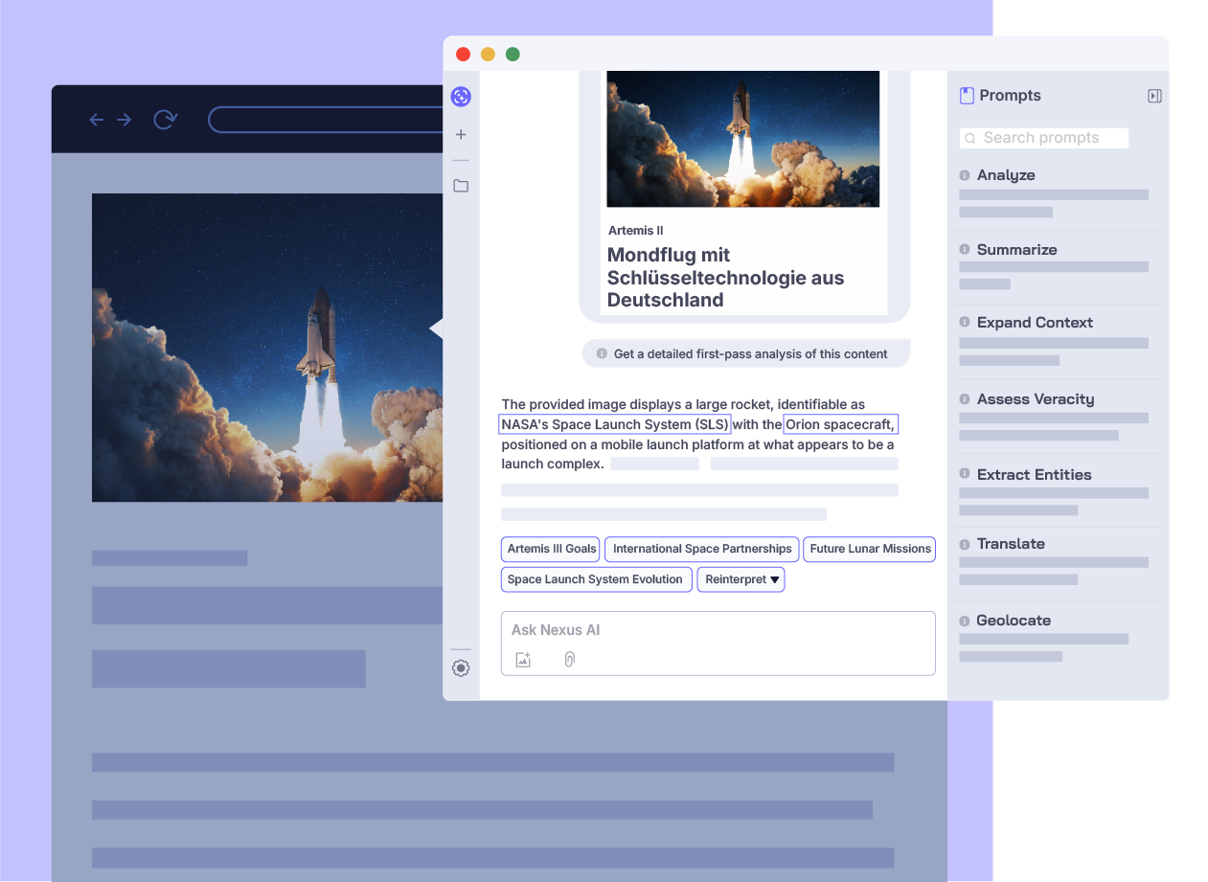Click the Nexus AI logo icon
The height and width of the screenshot is (882, 1208).
click(461, 96)
